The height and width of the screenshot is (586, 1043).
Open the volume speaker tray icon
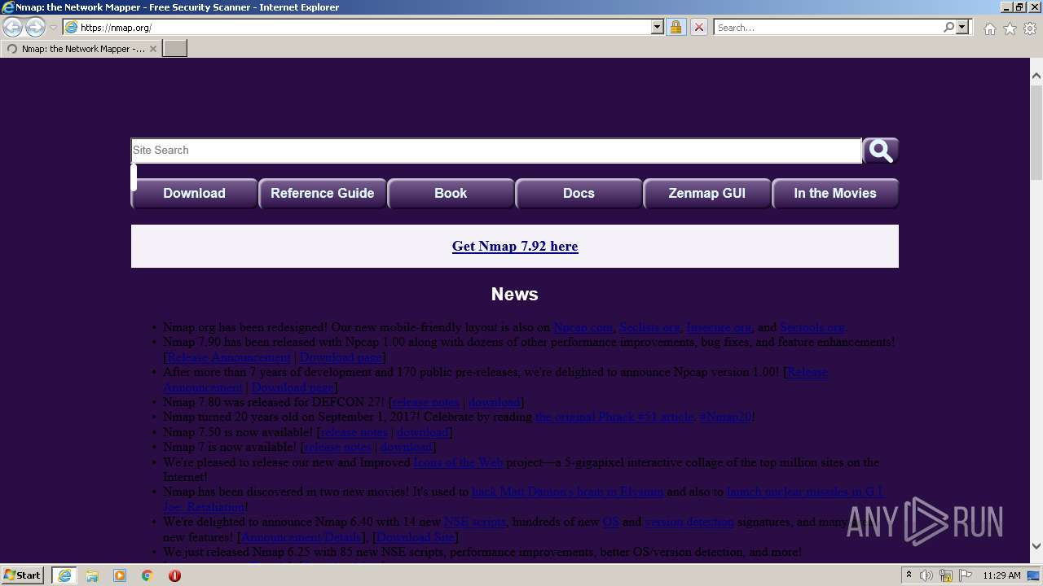click(x=926, y=575)
